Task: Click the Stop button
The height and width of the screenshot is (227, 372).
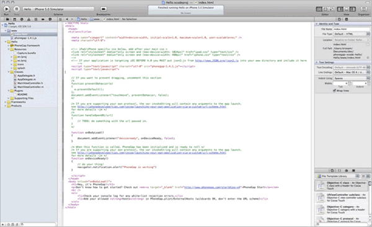Action: click(x=16, y=9)
